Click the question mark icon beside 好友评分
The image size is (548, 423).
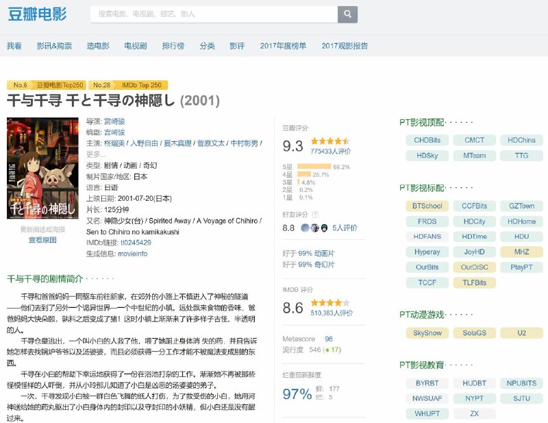tap(316, 215)
